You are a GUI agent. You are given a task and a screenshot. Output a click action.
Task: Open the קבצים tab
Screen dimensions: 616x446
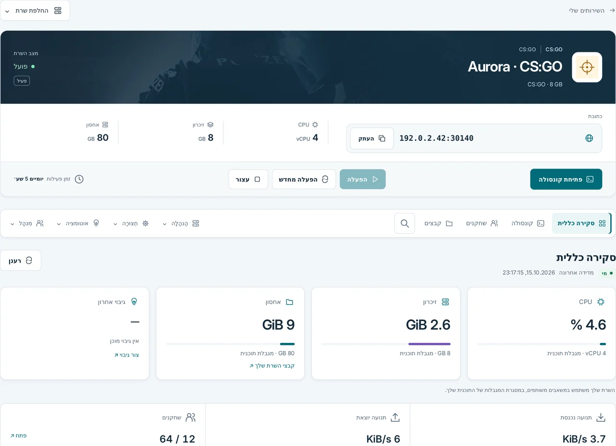(x=438, y=223)
